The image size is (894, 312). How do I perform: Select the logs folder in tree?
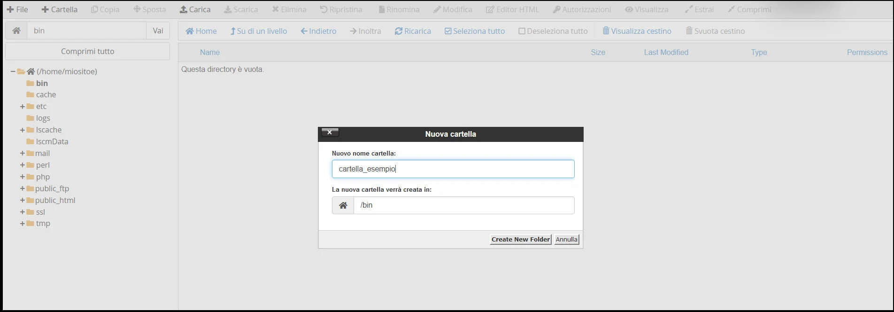coord(43,118)
